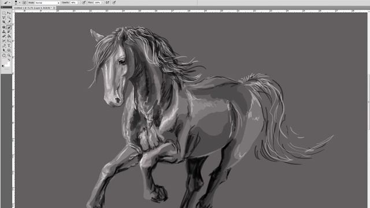
Task: Swap foreground and background colors
Action: [9, 60]
